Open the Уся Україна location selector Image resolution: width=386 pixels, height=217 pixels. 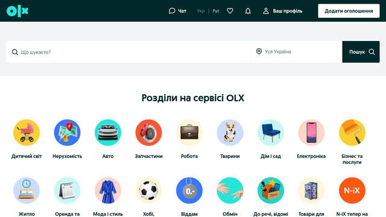pyautogui.click(x=296, y=52)
